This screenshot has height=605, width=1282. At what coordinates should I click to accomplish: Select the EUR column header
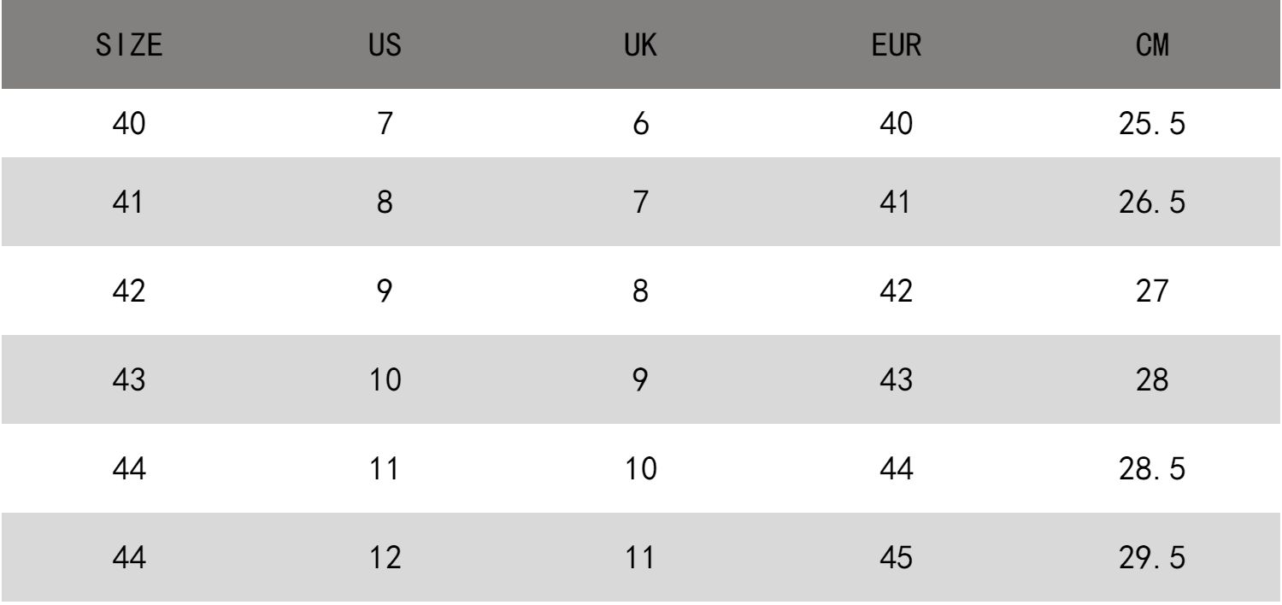pos(896,45)
